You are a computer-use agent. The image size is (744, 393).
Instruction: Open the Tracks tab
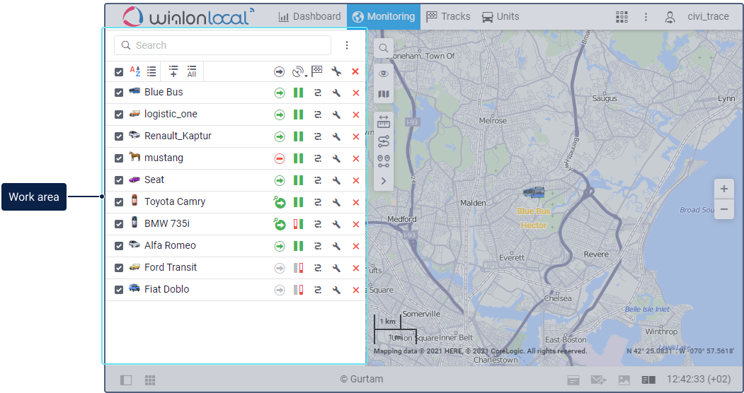coord(448,16)
